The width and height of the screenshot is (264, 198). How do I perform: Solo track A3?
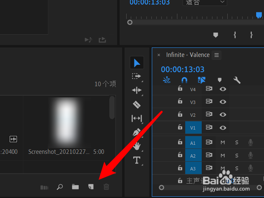click(x=237, y=168)
